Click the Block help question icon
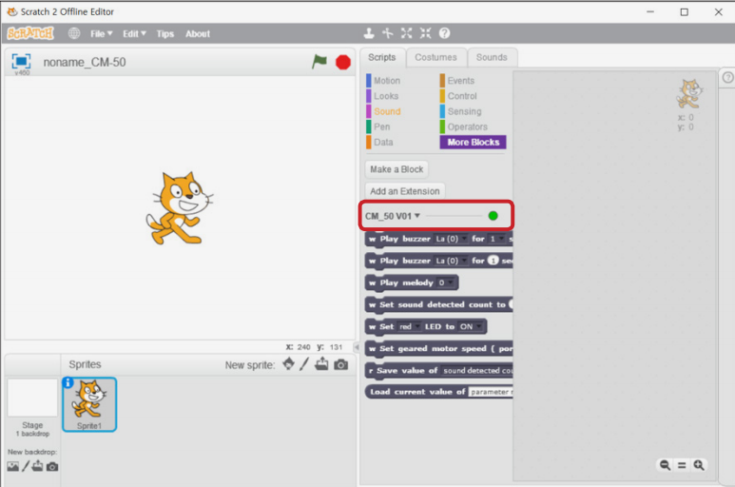This screenshot has width=735, height=487. (444, 33)
